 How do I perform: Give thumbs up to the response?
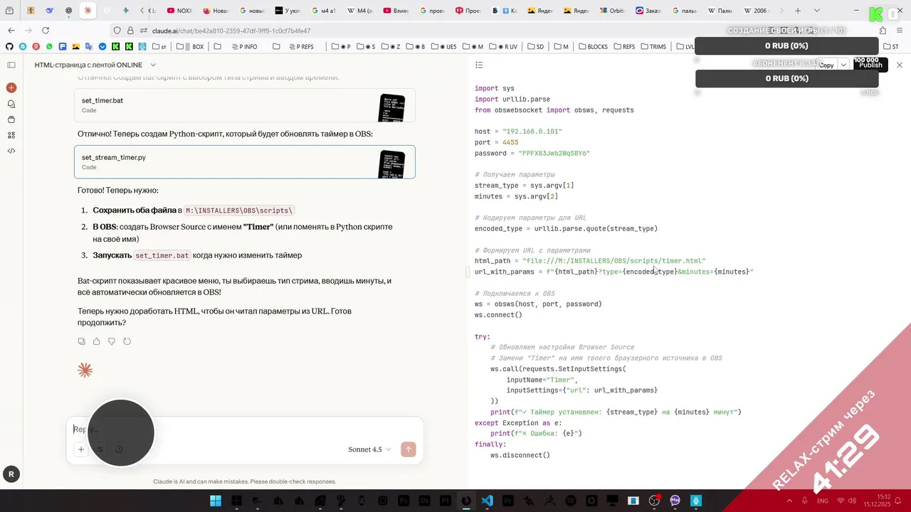[97, 341]
